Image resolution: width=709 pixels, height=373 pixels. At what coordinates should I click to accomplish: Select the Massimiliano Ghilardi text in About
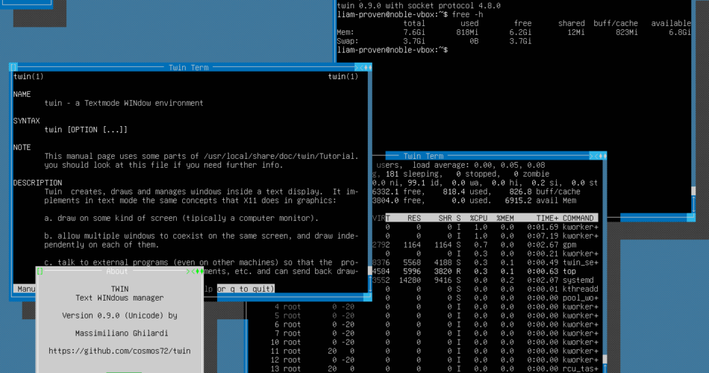point(121,333)
